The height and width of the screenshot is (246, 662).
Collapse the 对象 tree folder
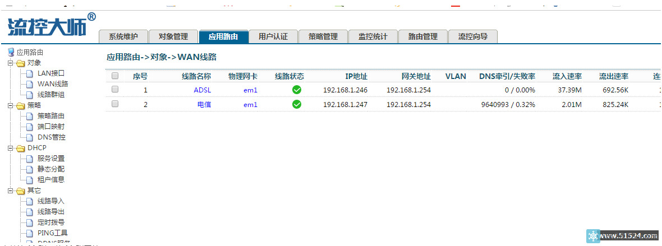pos(11,63)
